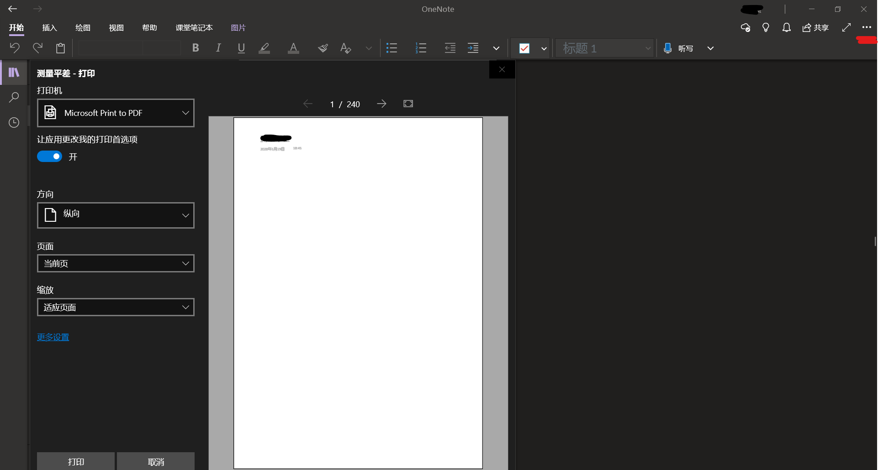
Task: Toggle app print preferences switch
Action: (x=49, y=157)
